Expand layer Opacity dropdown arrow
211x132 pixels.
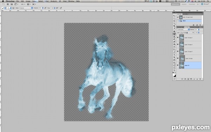coord(198,30)
